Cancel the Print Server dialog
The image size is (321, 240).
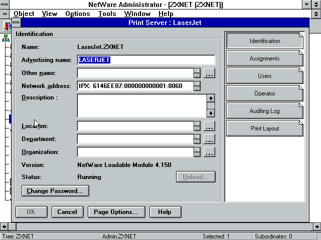pos(68,212)
